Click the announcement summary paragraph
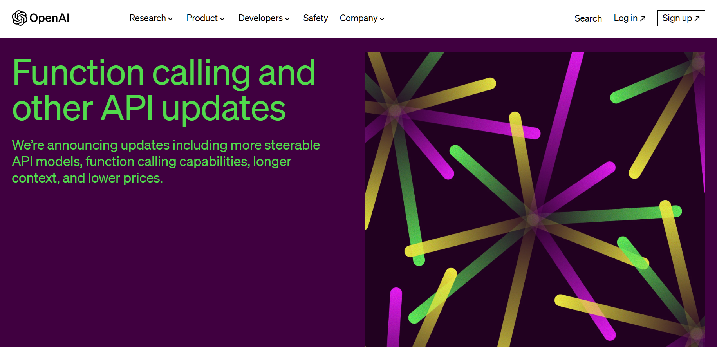Screen dimensions: 717x347 [166, 161]
